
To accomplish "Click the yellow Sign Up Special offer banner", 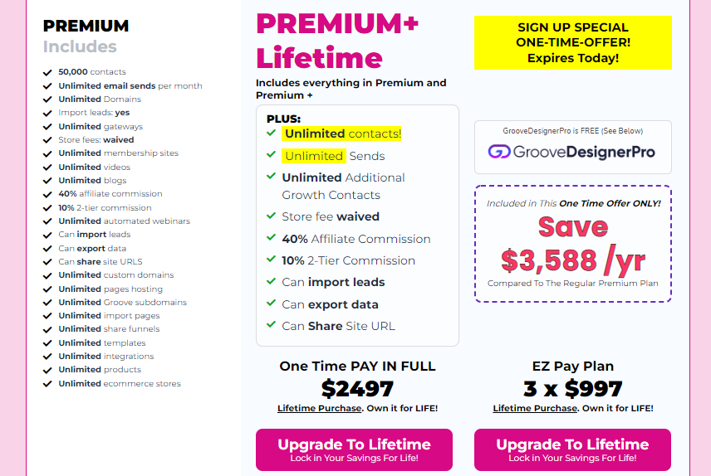I will 572,42.
